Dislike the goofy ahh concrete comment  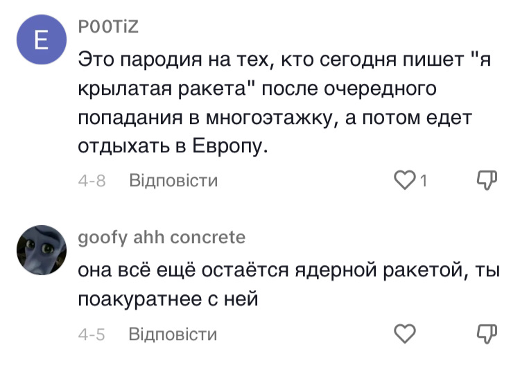click(488, 335)
